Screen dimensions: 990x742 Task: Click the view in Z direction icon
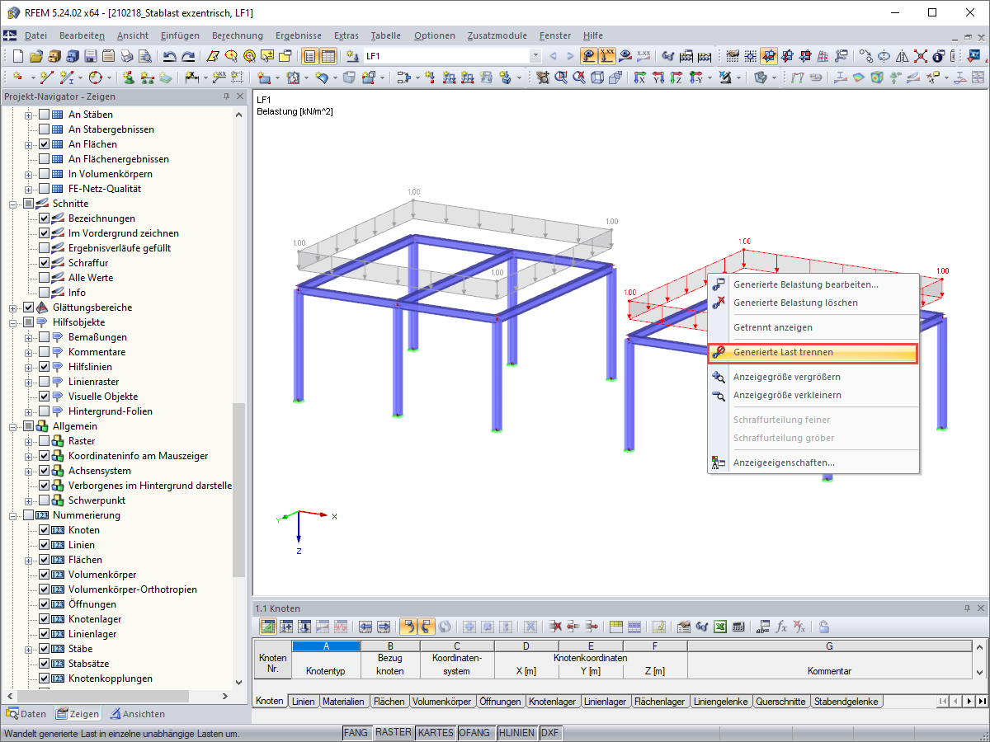pyautogui.click(x=676, y=77)
